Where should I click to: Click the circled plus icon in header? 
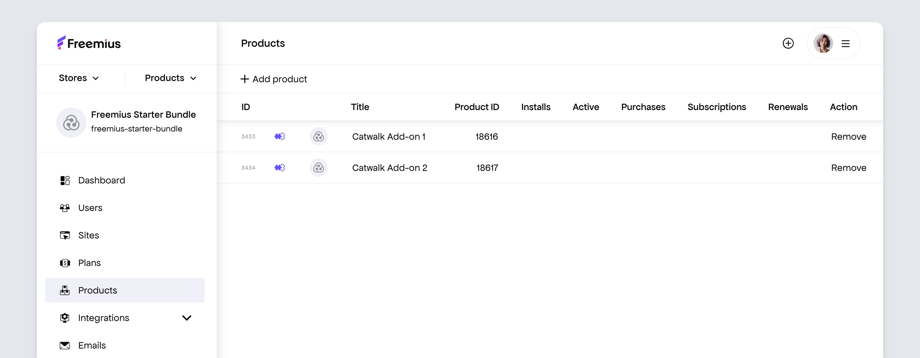788,43
